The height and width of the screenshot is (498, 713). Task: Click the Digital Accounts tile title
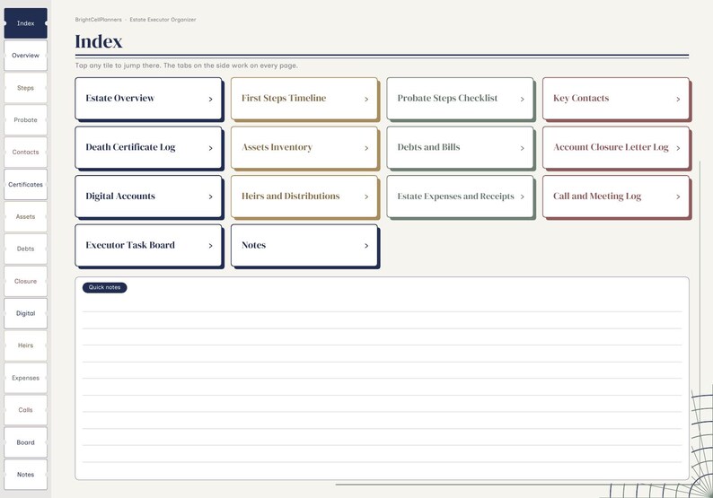(x=120, y=197)
